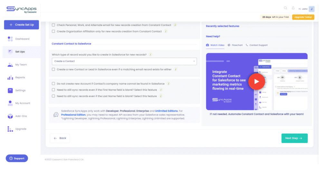Switch to the Contact Support tab
Image resolution: width=322 pixels, height=169 pixels.
257,45
